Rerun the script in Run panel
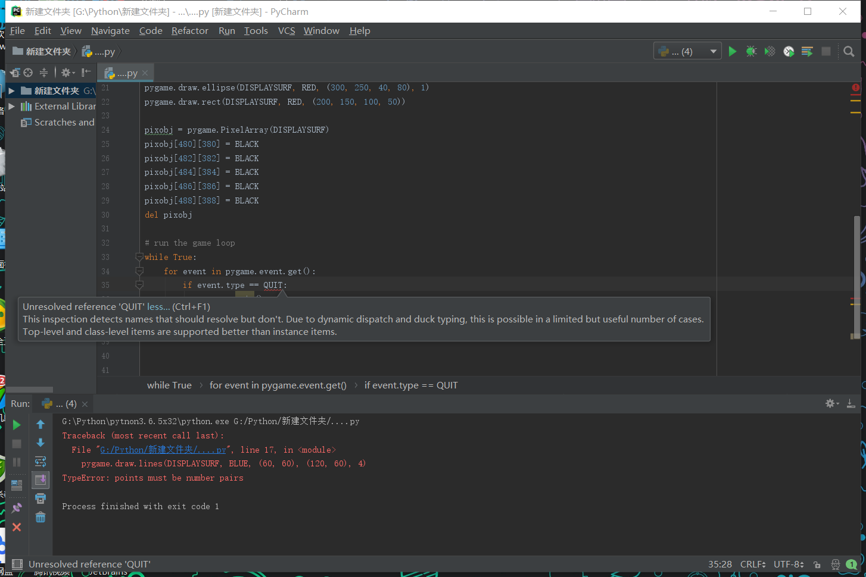This screenshot has height=577, width=866. point(17,425)
